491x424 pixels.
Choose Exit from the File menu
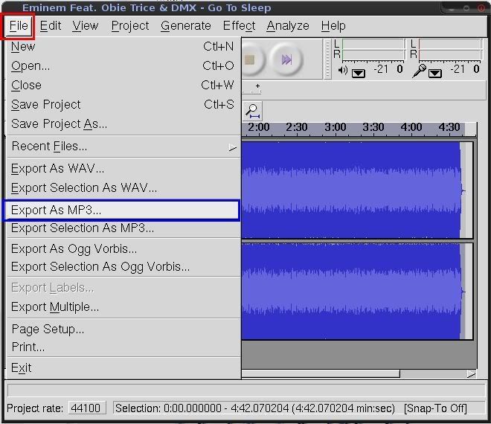(x=123, y=367)
